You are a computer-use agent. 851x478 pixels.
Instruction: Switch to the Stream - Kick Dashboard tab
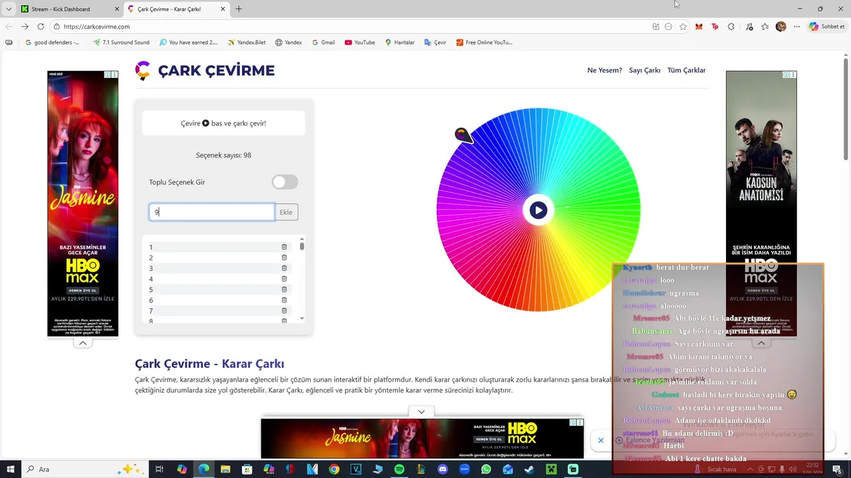pyautogui.click(x=70, y=9)
